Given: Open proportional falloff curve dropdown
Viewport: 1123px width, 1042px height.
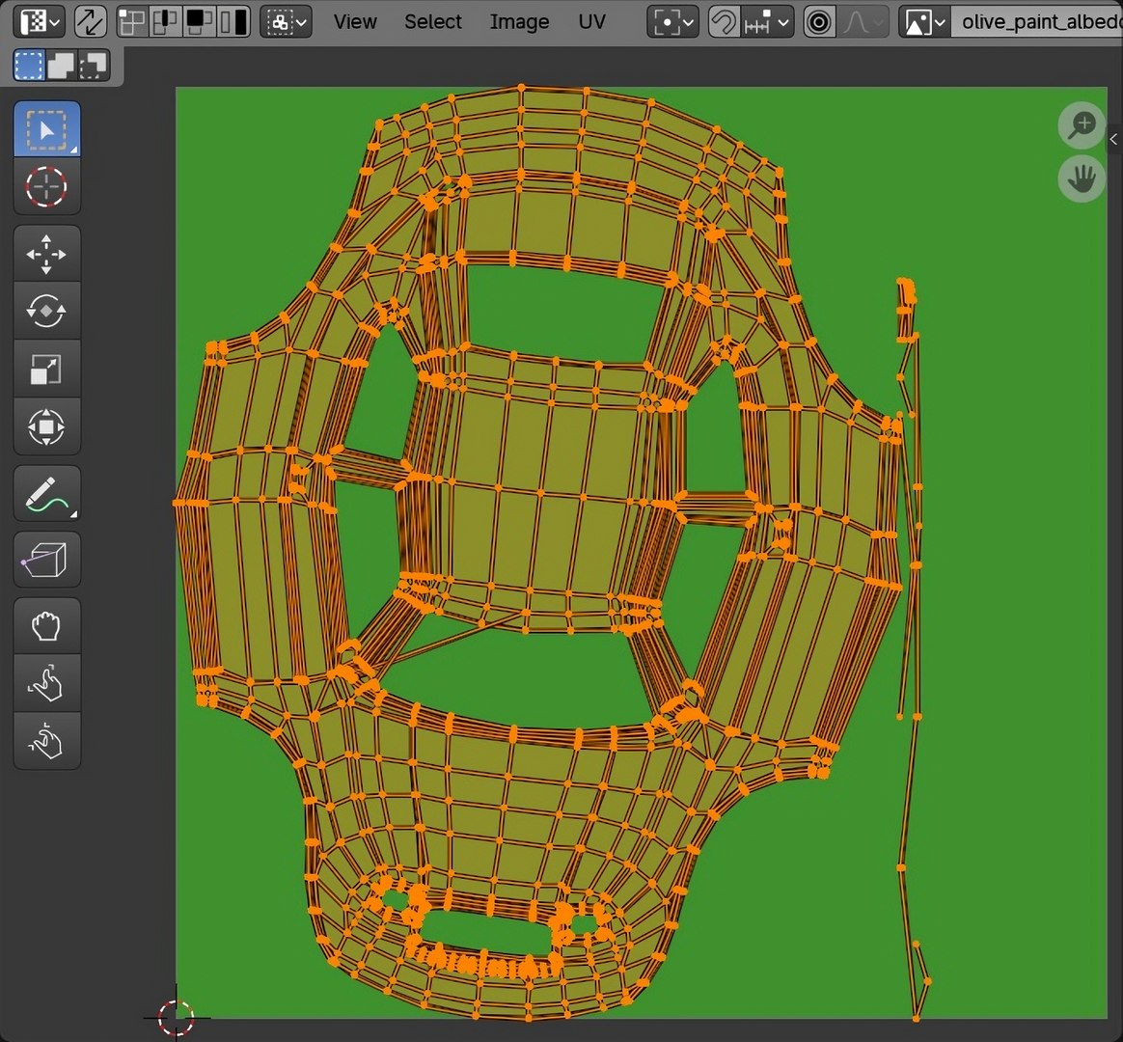Looking at the screenshot, I should (x=863, y=22).
